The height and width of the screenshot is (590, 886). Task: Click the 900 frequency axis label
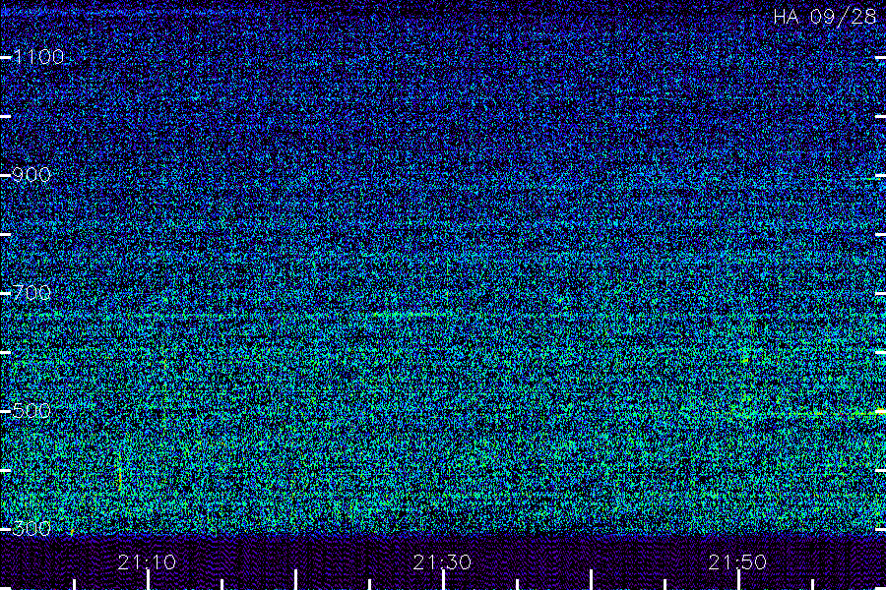pos(32,175)
